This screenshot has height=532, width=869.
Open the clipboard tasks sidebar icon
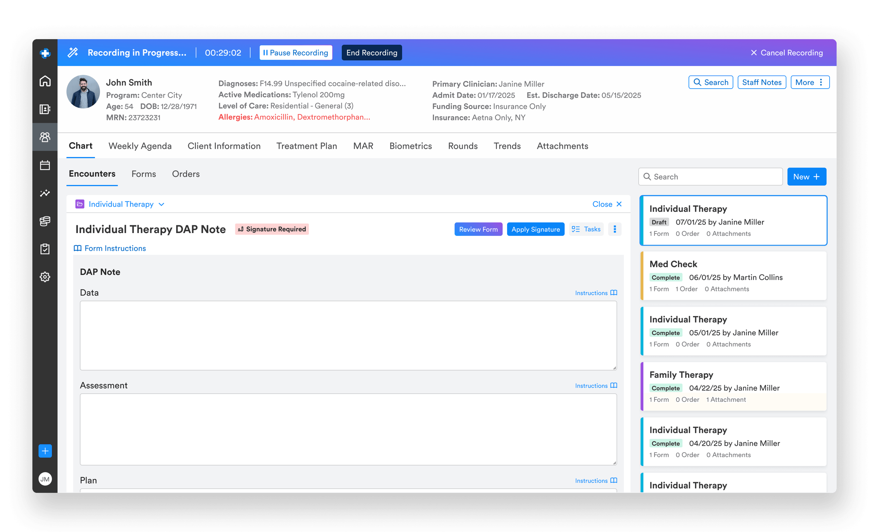tap(45, 249)
